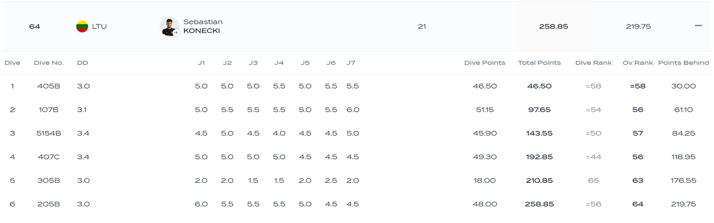Click the J7 judge column header

(351, 63)
